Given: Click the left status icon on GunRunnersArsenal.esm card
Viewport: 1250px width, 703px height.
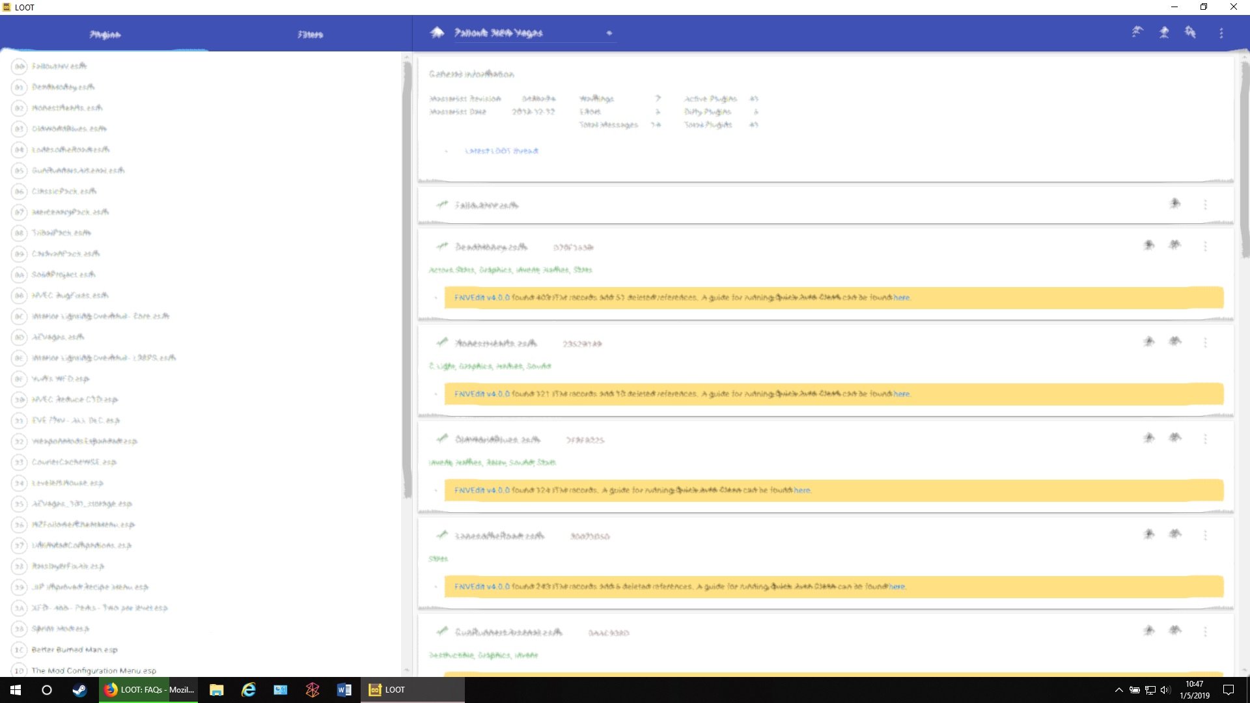Looking at the screenshot, I should tap(1149, 631).
